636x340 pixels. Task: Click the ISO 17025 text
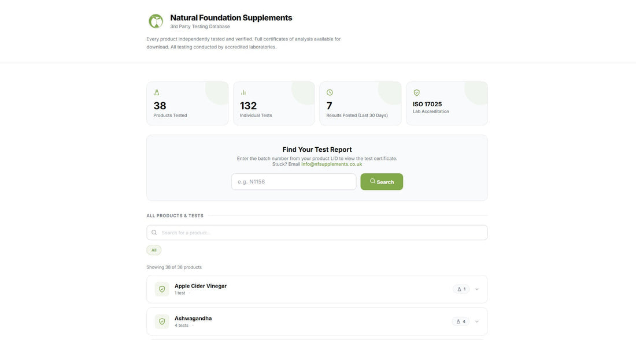click(427, 104)
